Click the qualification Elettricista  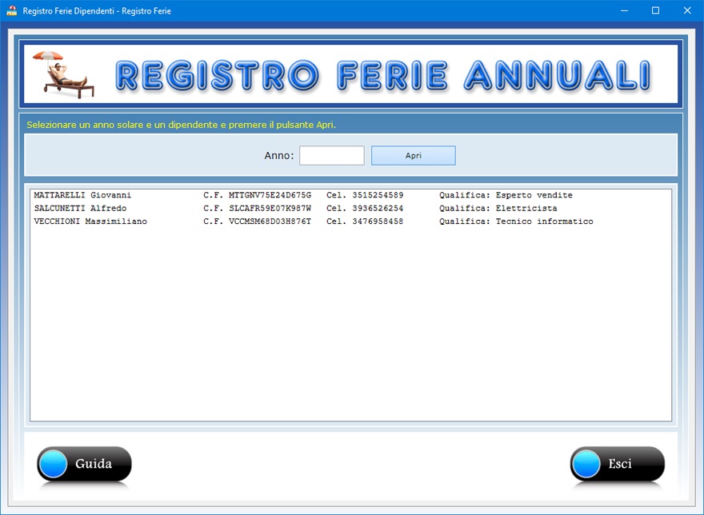526,208
